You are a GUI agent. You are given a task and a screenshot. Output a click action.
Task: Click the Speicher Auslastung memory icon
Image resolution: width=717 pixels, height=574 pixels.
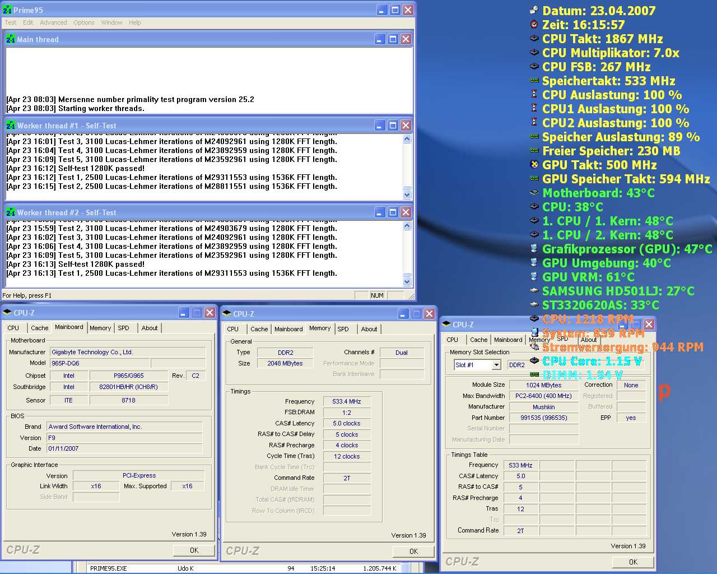coord(534,136)
